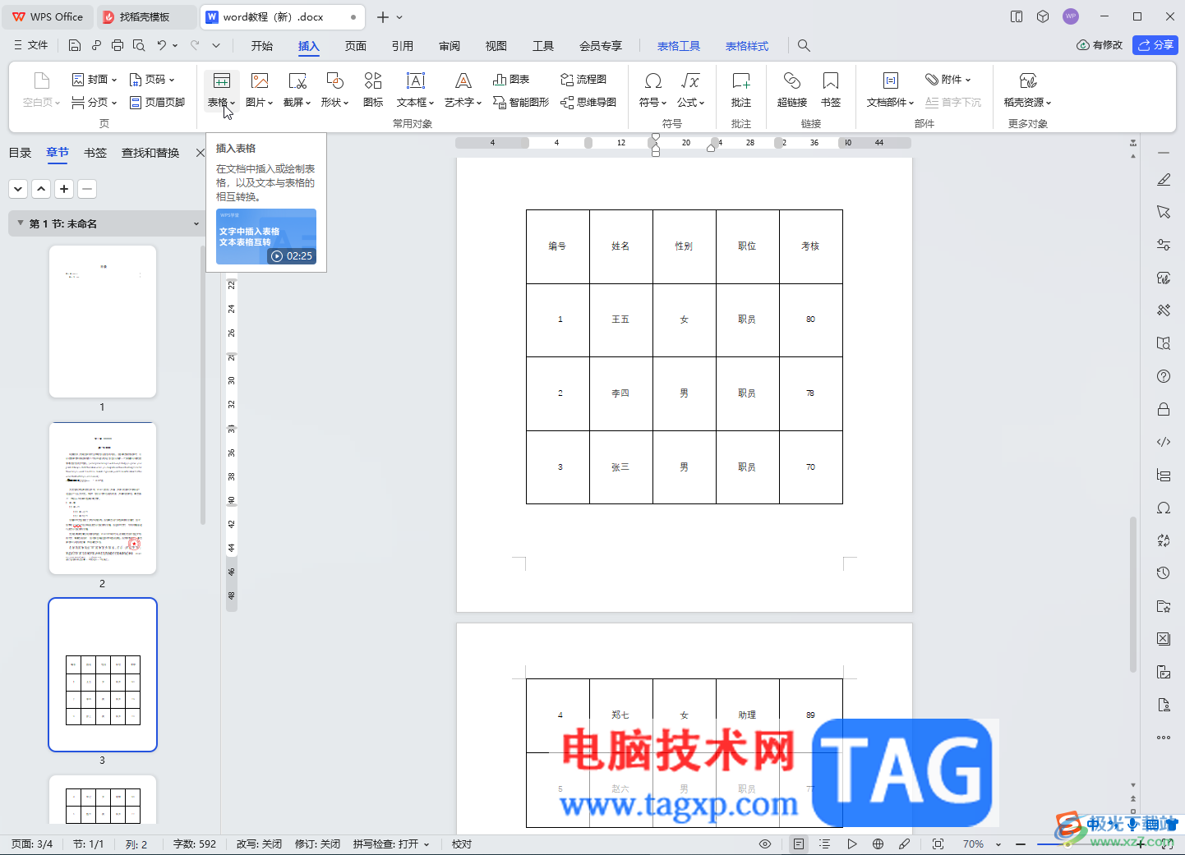This screenshot has height=855, width=1185.
Task: Open the 表格 insert table tool
Action: [221, 90]
